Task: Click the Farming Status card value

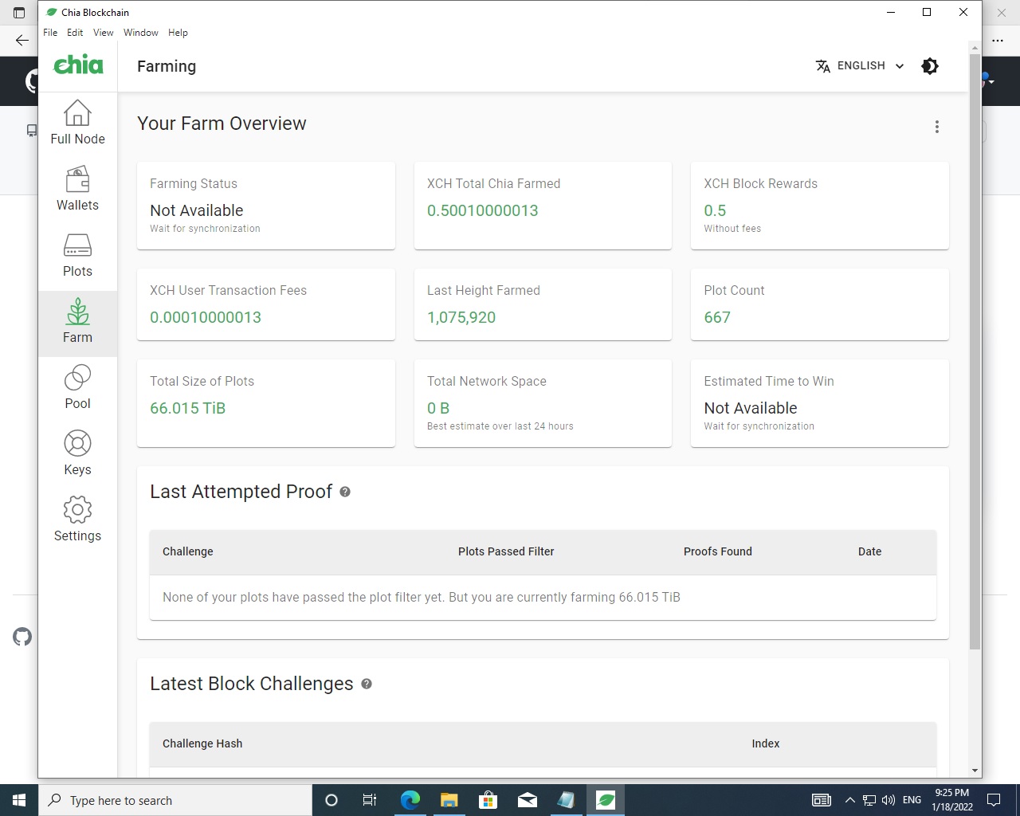Action: [197, 210]
